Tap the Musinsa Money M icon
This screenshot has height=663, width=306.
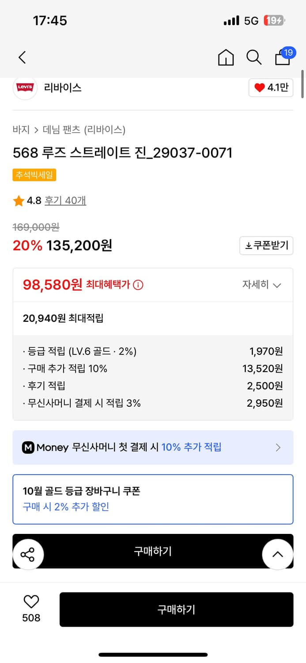(28, 448)
